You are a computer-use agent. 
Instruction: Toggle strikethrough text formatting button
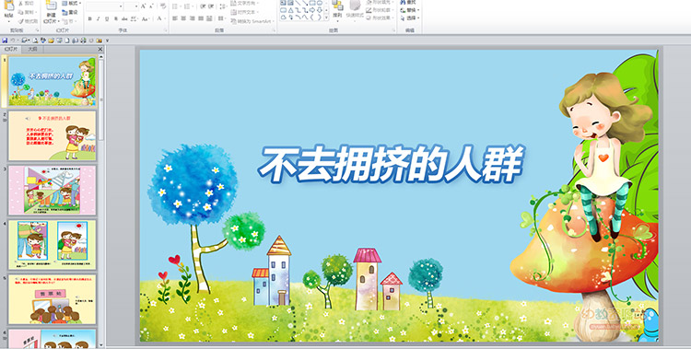point(124,19)
